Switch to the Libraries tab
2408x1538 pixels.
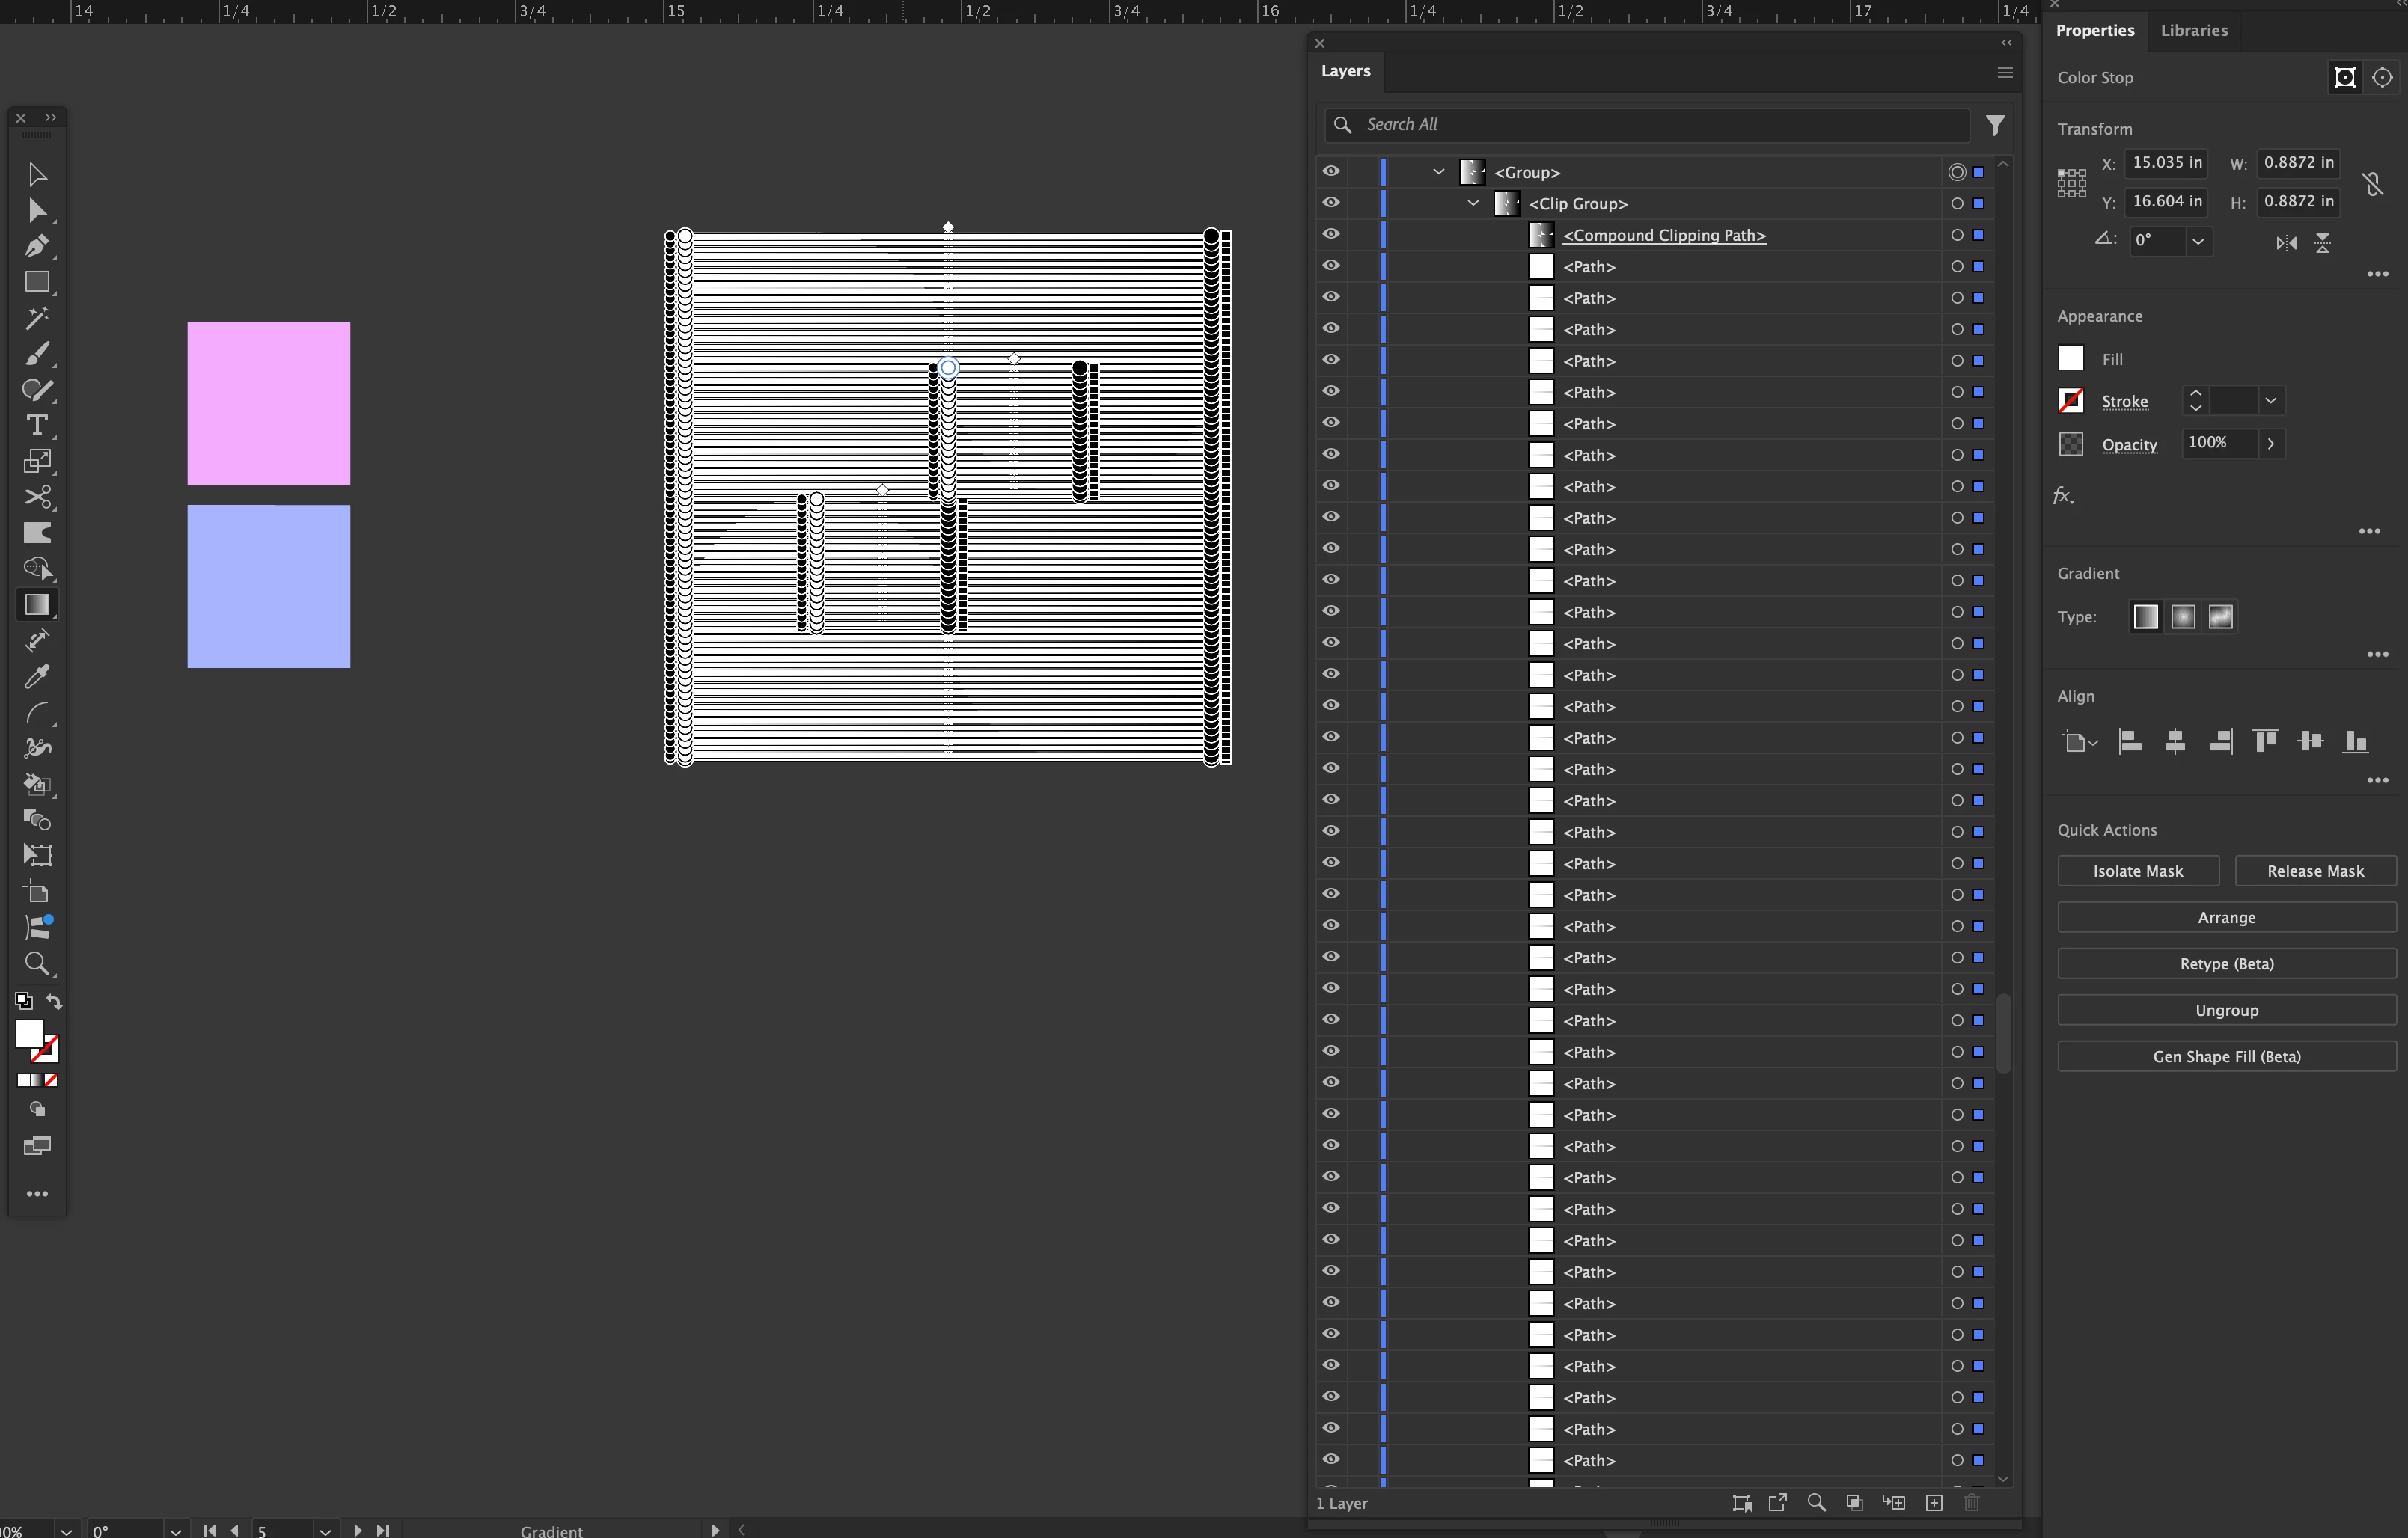[x=2193, y=30]
